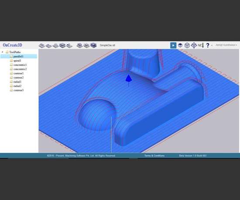Image resolution: width=240 pixels, height=200 pixels.
Task: Click the shaded solid view cube icon
Action: pyautogui.click(x=180, y=45)
